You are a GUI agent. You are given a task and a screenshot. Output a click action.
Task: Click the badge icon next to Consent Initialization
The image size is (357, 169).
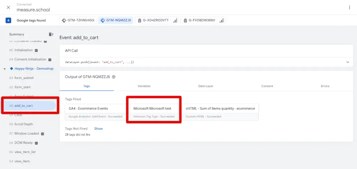pyautogui.click(x=50, y=59)
